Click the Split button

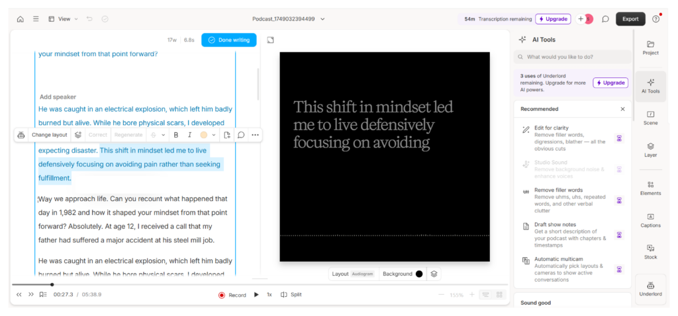[x=291, y=294]
